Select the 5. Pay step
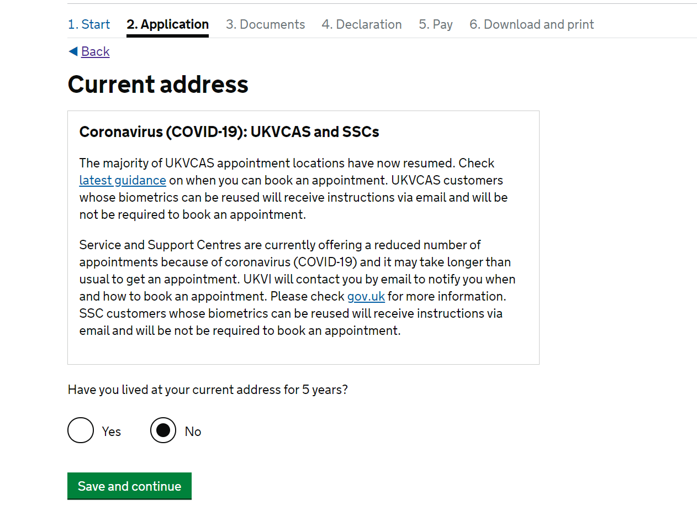 (x=436, y=24)
